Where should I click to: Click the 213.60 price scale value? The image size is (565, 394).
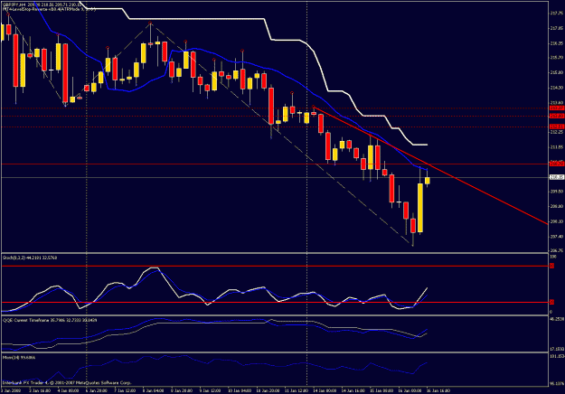click(556, 102)
